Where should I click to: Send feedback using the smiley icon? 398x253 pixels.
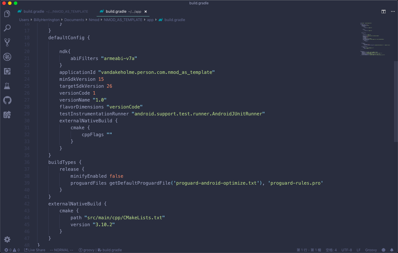(384, 250)
